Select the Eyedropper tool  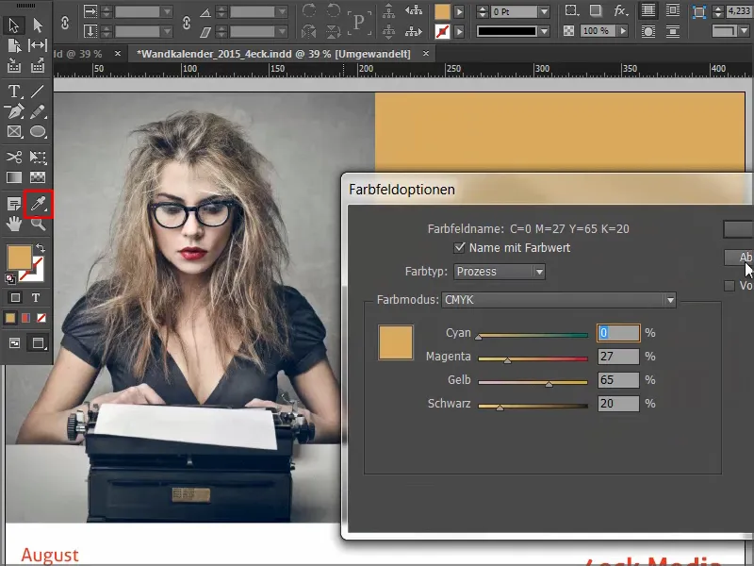(39, 203)
